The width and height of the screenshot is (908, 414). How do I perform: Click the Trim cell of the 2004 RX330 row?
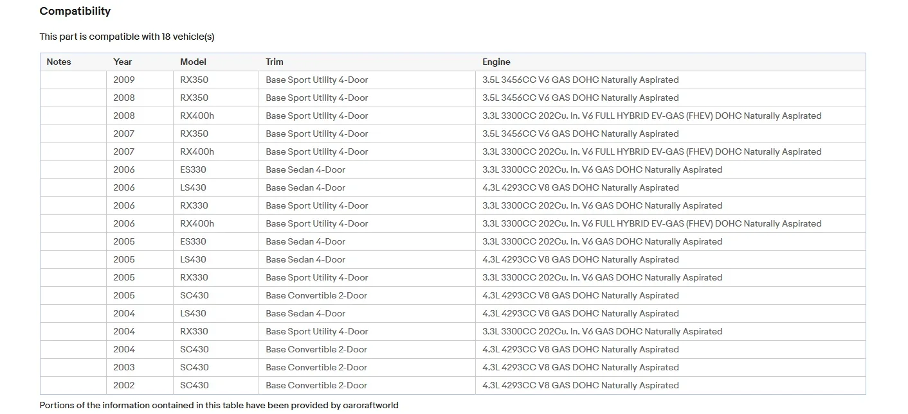pos(367,332)
